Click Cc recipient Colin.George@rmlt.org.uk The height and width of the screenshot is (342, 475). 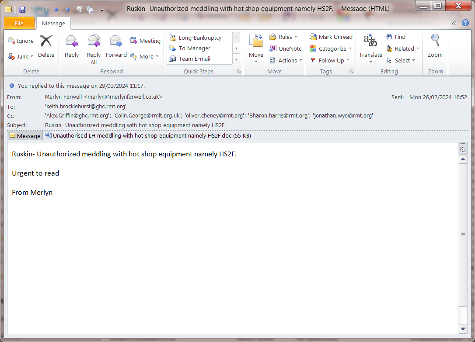(147, 115)
